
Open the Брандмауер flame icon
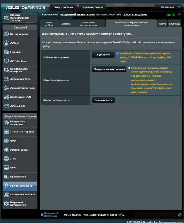pyautogui.click(x=6, y=177)
